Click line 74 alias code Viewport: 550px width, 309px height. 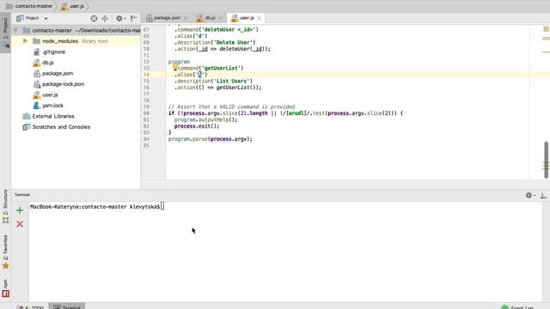tap(191, 75)
